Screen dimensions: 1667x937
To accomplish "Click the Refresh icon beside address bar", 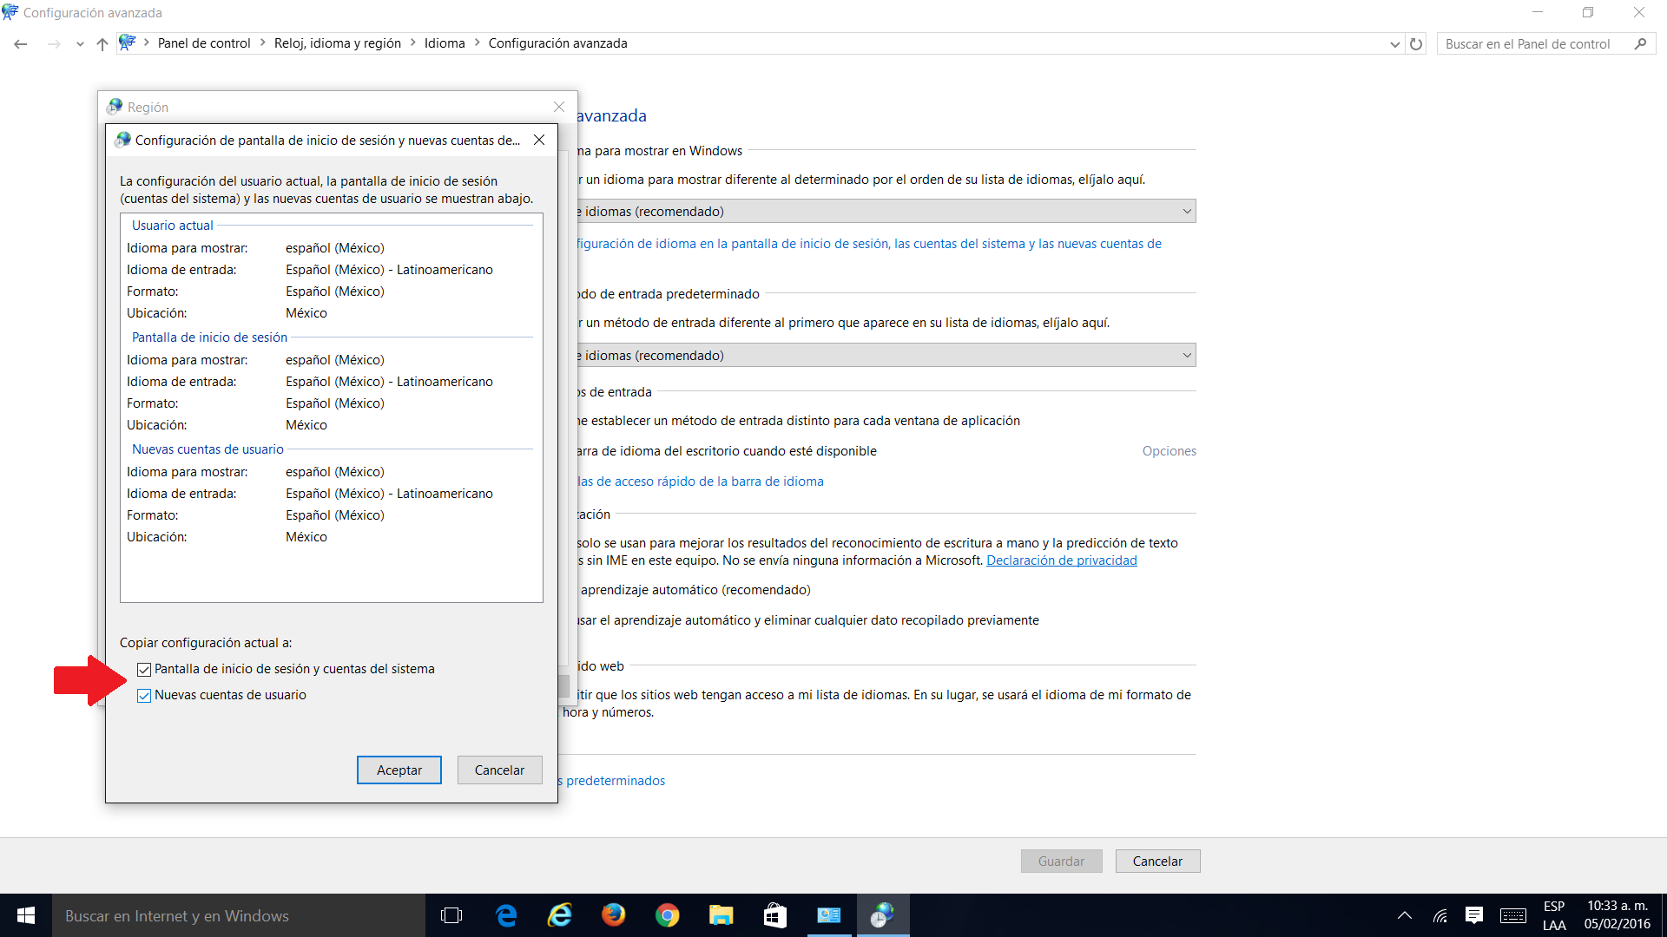I will coord(1416,44).
